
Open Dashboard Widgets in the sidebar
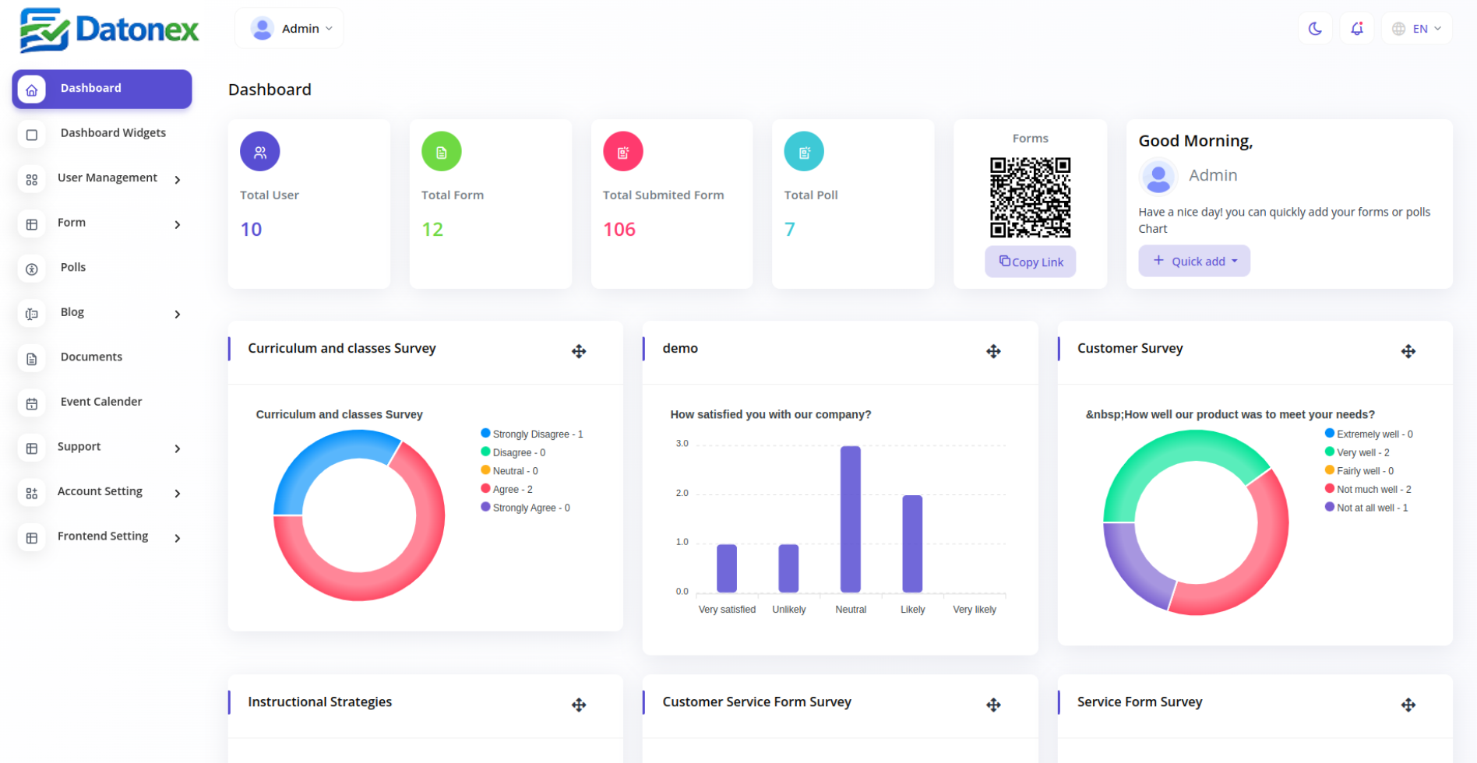pyautogui.click(x=113, y=133)
